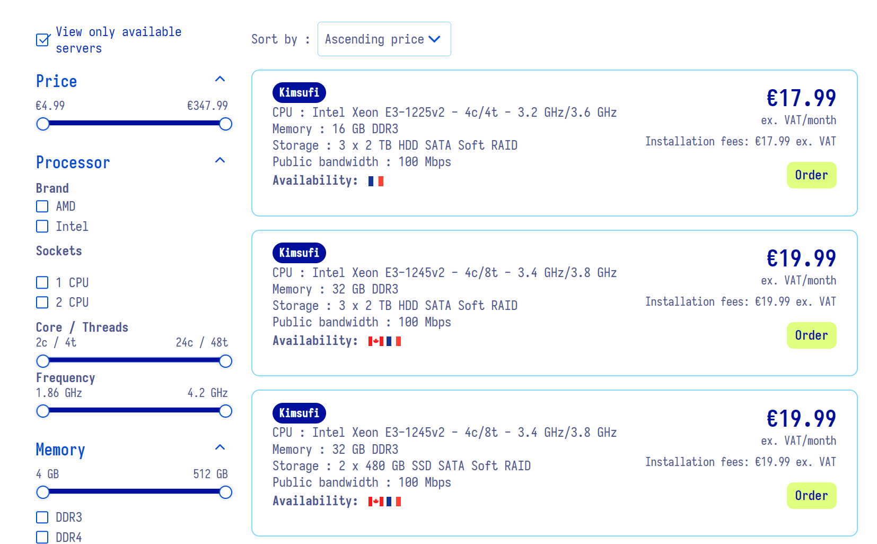The width and height of the screenshot is (877, 544).
Task: Click the minimum Frequency slider handle
Action: [x=43, y=411]
